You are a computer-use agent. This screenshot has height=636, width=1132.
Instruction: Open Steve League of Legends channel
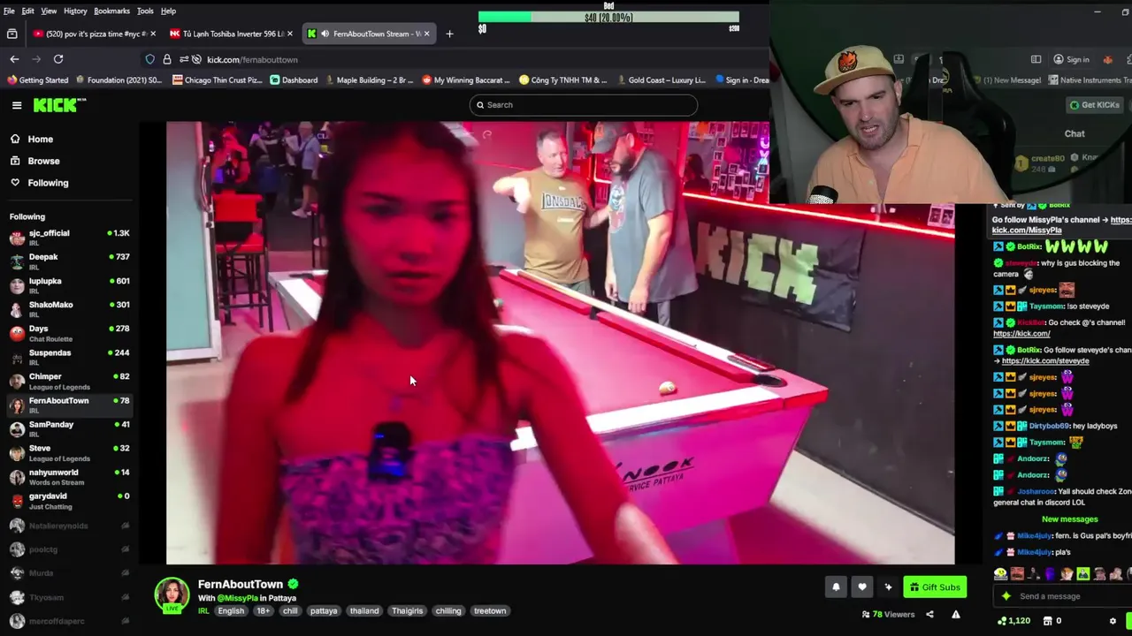coord(70,452)
